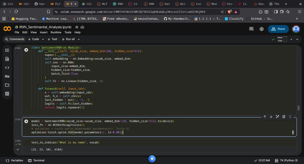Open the RAM Disk resources dropdown
The width and height of the screenshot is (304, 164).
[x=291, y=39]
